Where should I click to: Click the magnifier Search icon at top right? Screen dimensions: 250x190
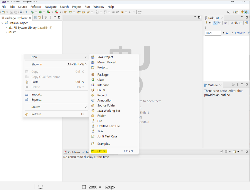point(228,12)
